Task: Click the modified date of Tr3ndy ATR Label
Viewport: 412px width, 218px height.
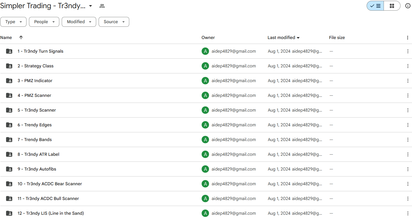Action: tap(279, 154)
